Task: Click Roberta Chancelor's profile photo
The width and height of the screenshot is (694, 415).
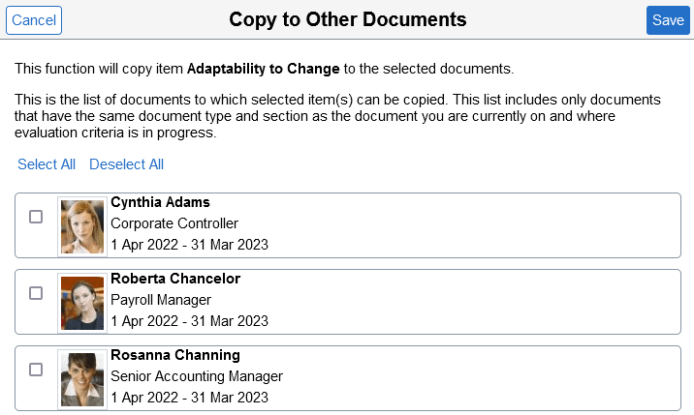Action: tap(82, 303)
